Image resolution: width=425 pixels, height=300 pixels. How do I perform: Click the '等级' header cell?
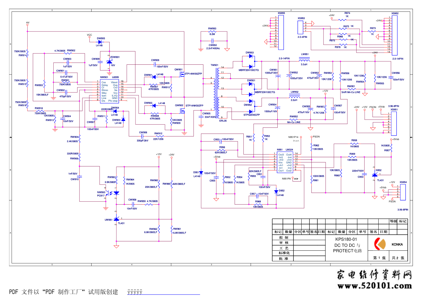click(x=393, y=221)
